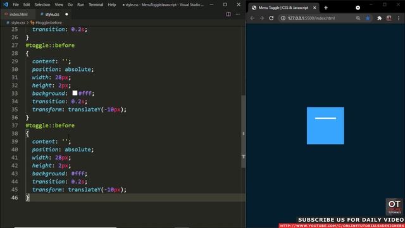The height and width of the screenshot is (228, 405).
Task: Click the zoom magnifier icon in address bar
Action: [358, 18]
